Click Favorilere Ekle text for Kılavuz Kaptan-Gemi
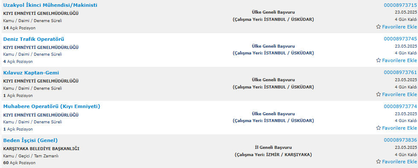The width and height of the screenshot is (418, 168). point(400,94)
